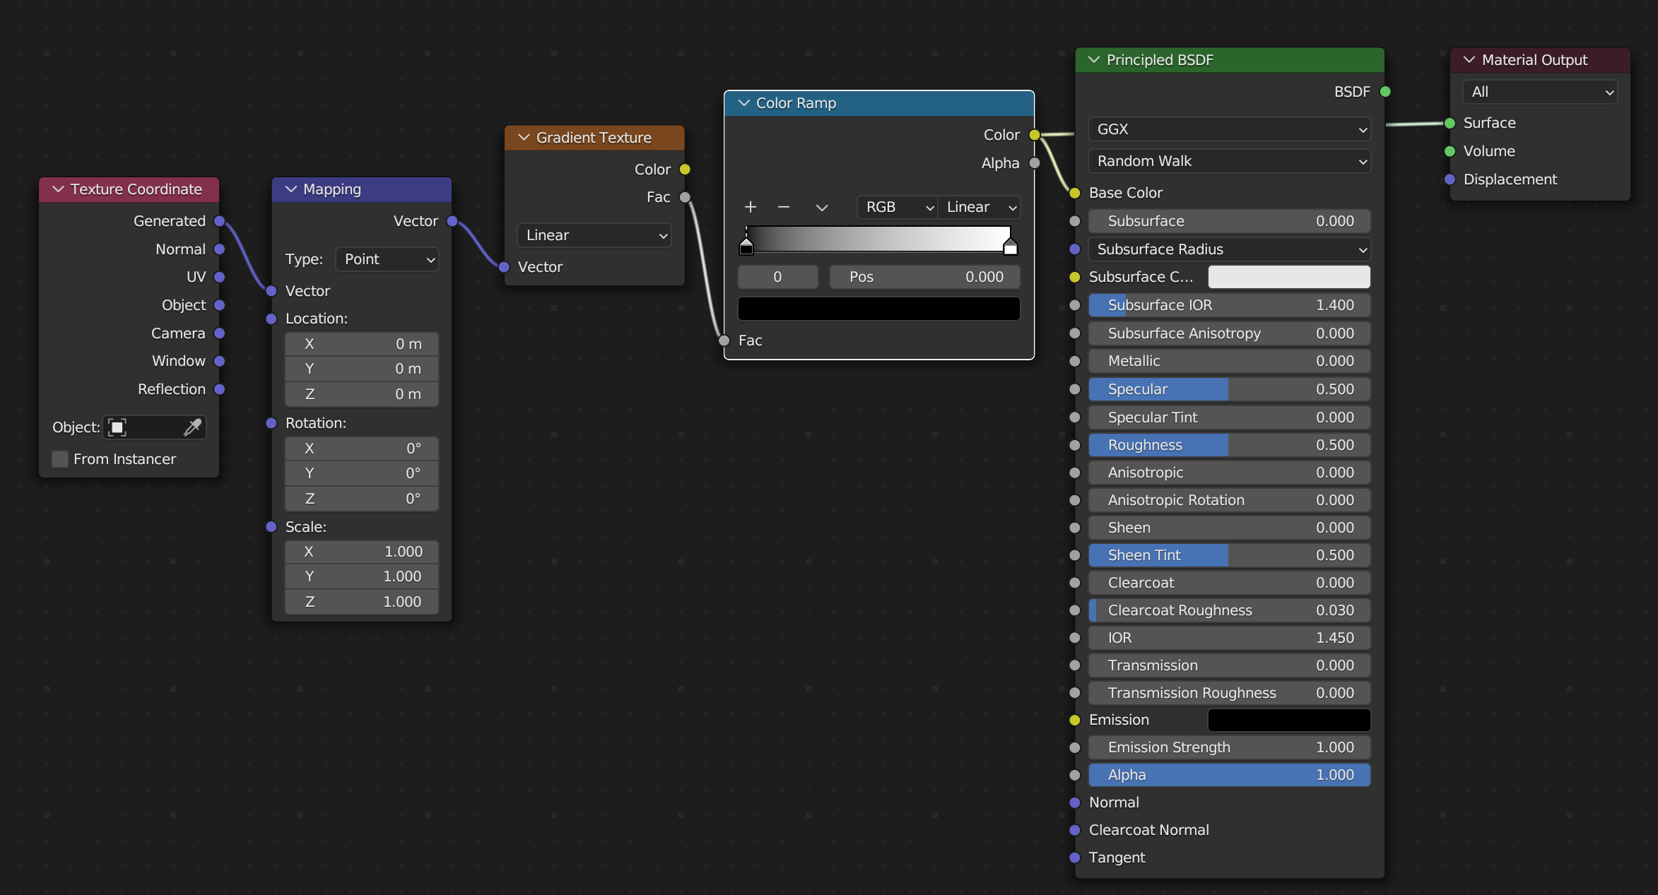This screenshot has height=895, width=1658.
Task: Click the Pos value field in Color Ramp
Action: pos(924,277)
